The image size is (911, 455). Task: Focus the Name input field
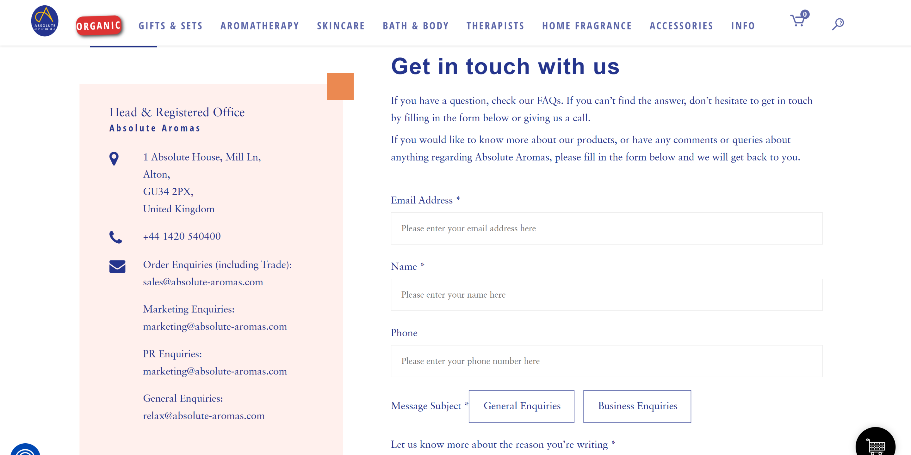tap(606, 295)
